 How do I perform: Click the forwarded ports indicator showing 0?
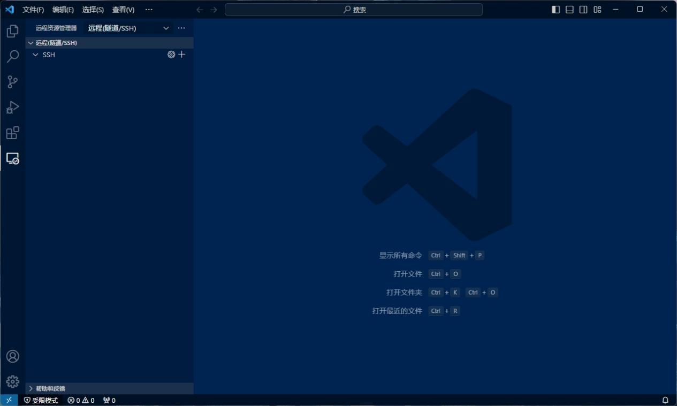pyautogui.click(x=109, y=400)
